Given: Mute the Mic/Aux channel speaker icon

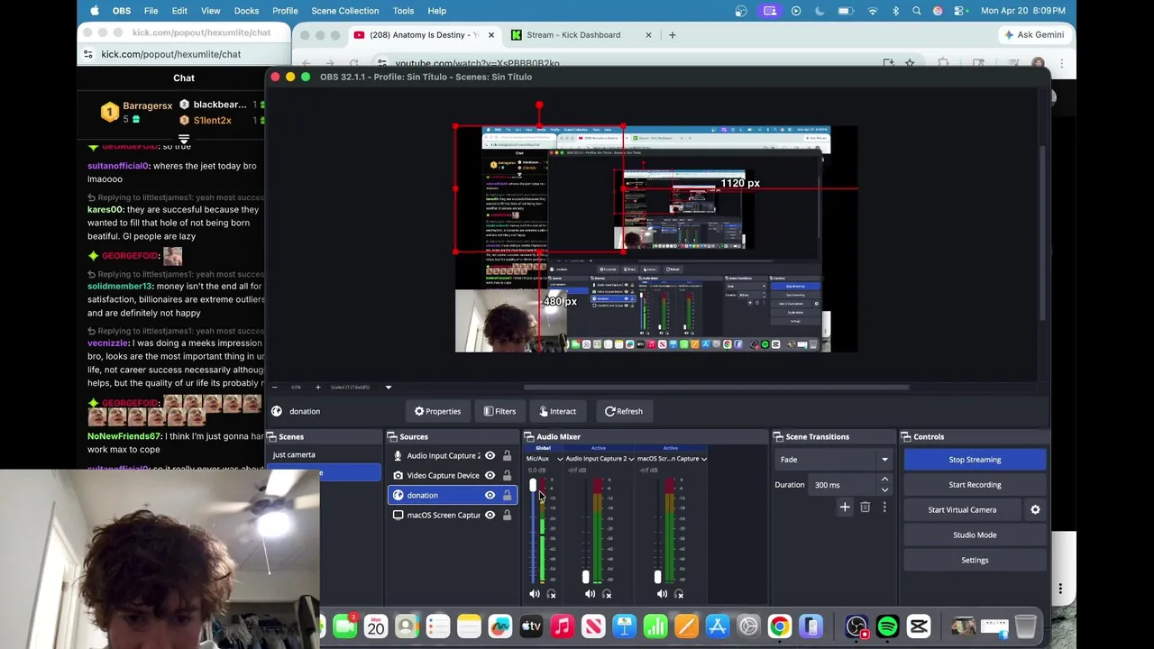Looking at the screenshot, I should click(x=535, y=594).
